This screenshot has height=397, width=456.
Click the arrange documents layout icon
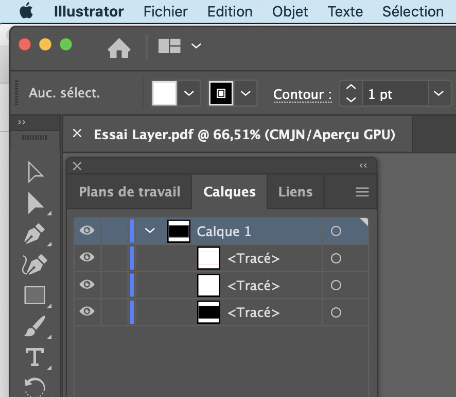coord(169,46)
